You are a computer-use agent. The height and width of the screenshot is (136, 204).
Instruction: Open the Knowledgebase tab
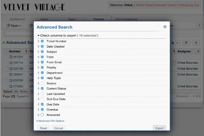pyautogui.click(x=126, y=19)
